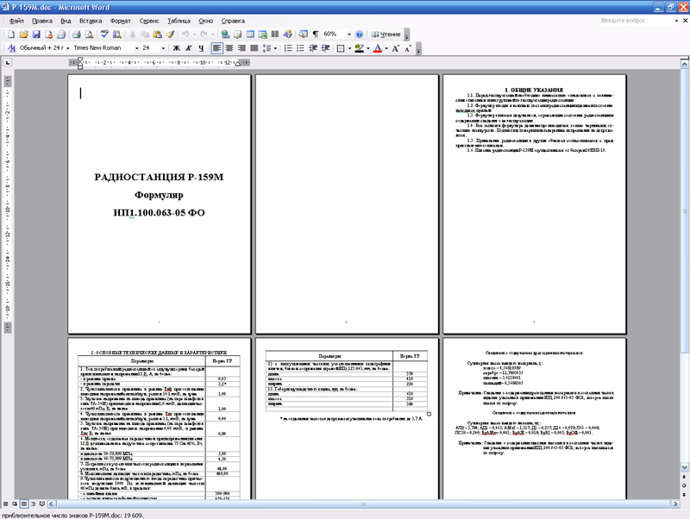Open the Print Preview tool
The height and width of the screenshot is (519, 690).
[88, 34]
